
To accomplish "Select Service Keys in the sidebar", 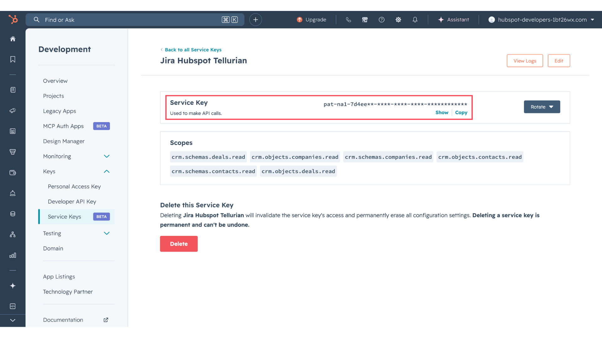I will coord(77,217).
